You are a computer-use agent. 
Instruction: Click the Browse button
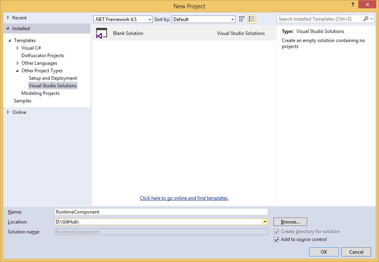290,222
